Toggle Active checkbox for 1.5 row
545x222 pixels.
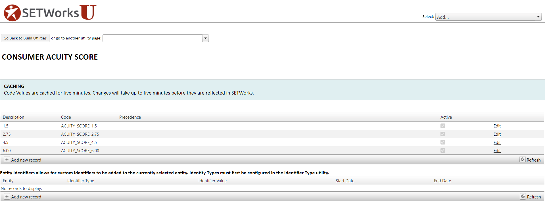pyautogui.click(x=443, y=126)
